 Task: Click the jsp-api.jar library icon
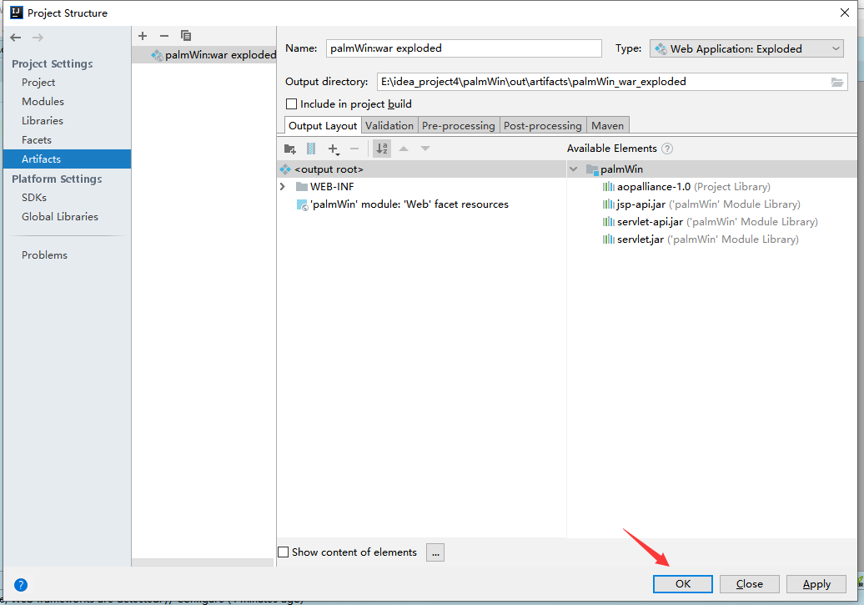(608, 204)
